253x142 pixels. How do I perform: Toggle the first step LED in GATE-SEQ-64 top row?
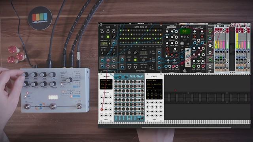pos(121,30)
